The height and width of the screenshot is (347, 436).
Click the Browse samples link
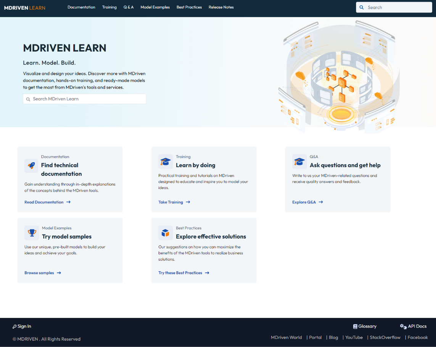tap(39, 273)
